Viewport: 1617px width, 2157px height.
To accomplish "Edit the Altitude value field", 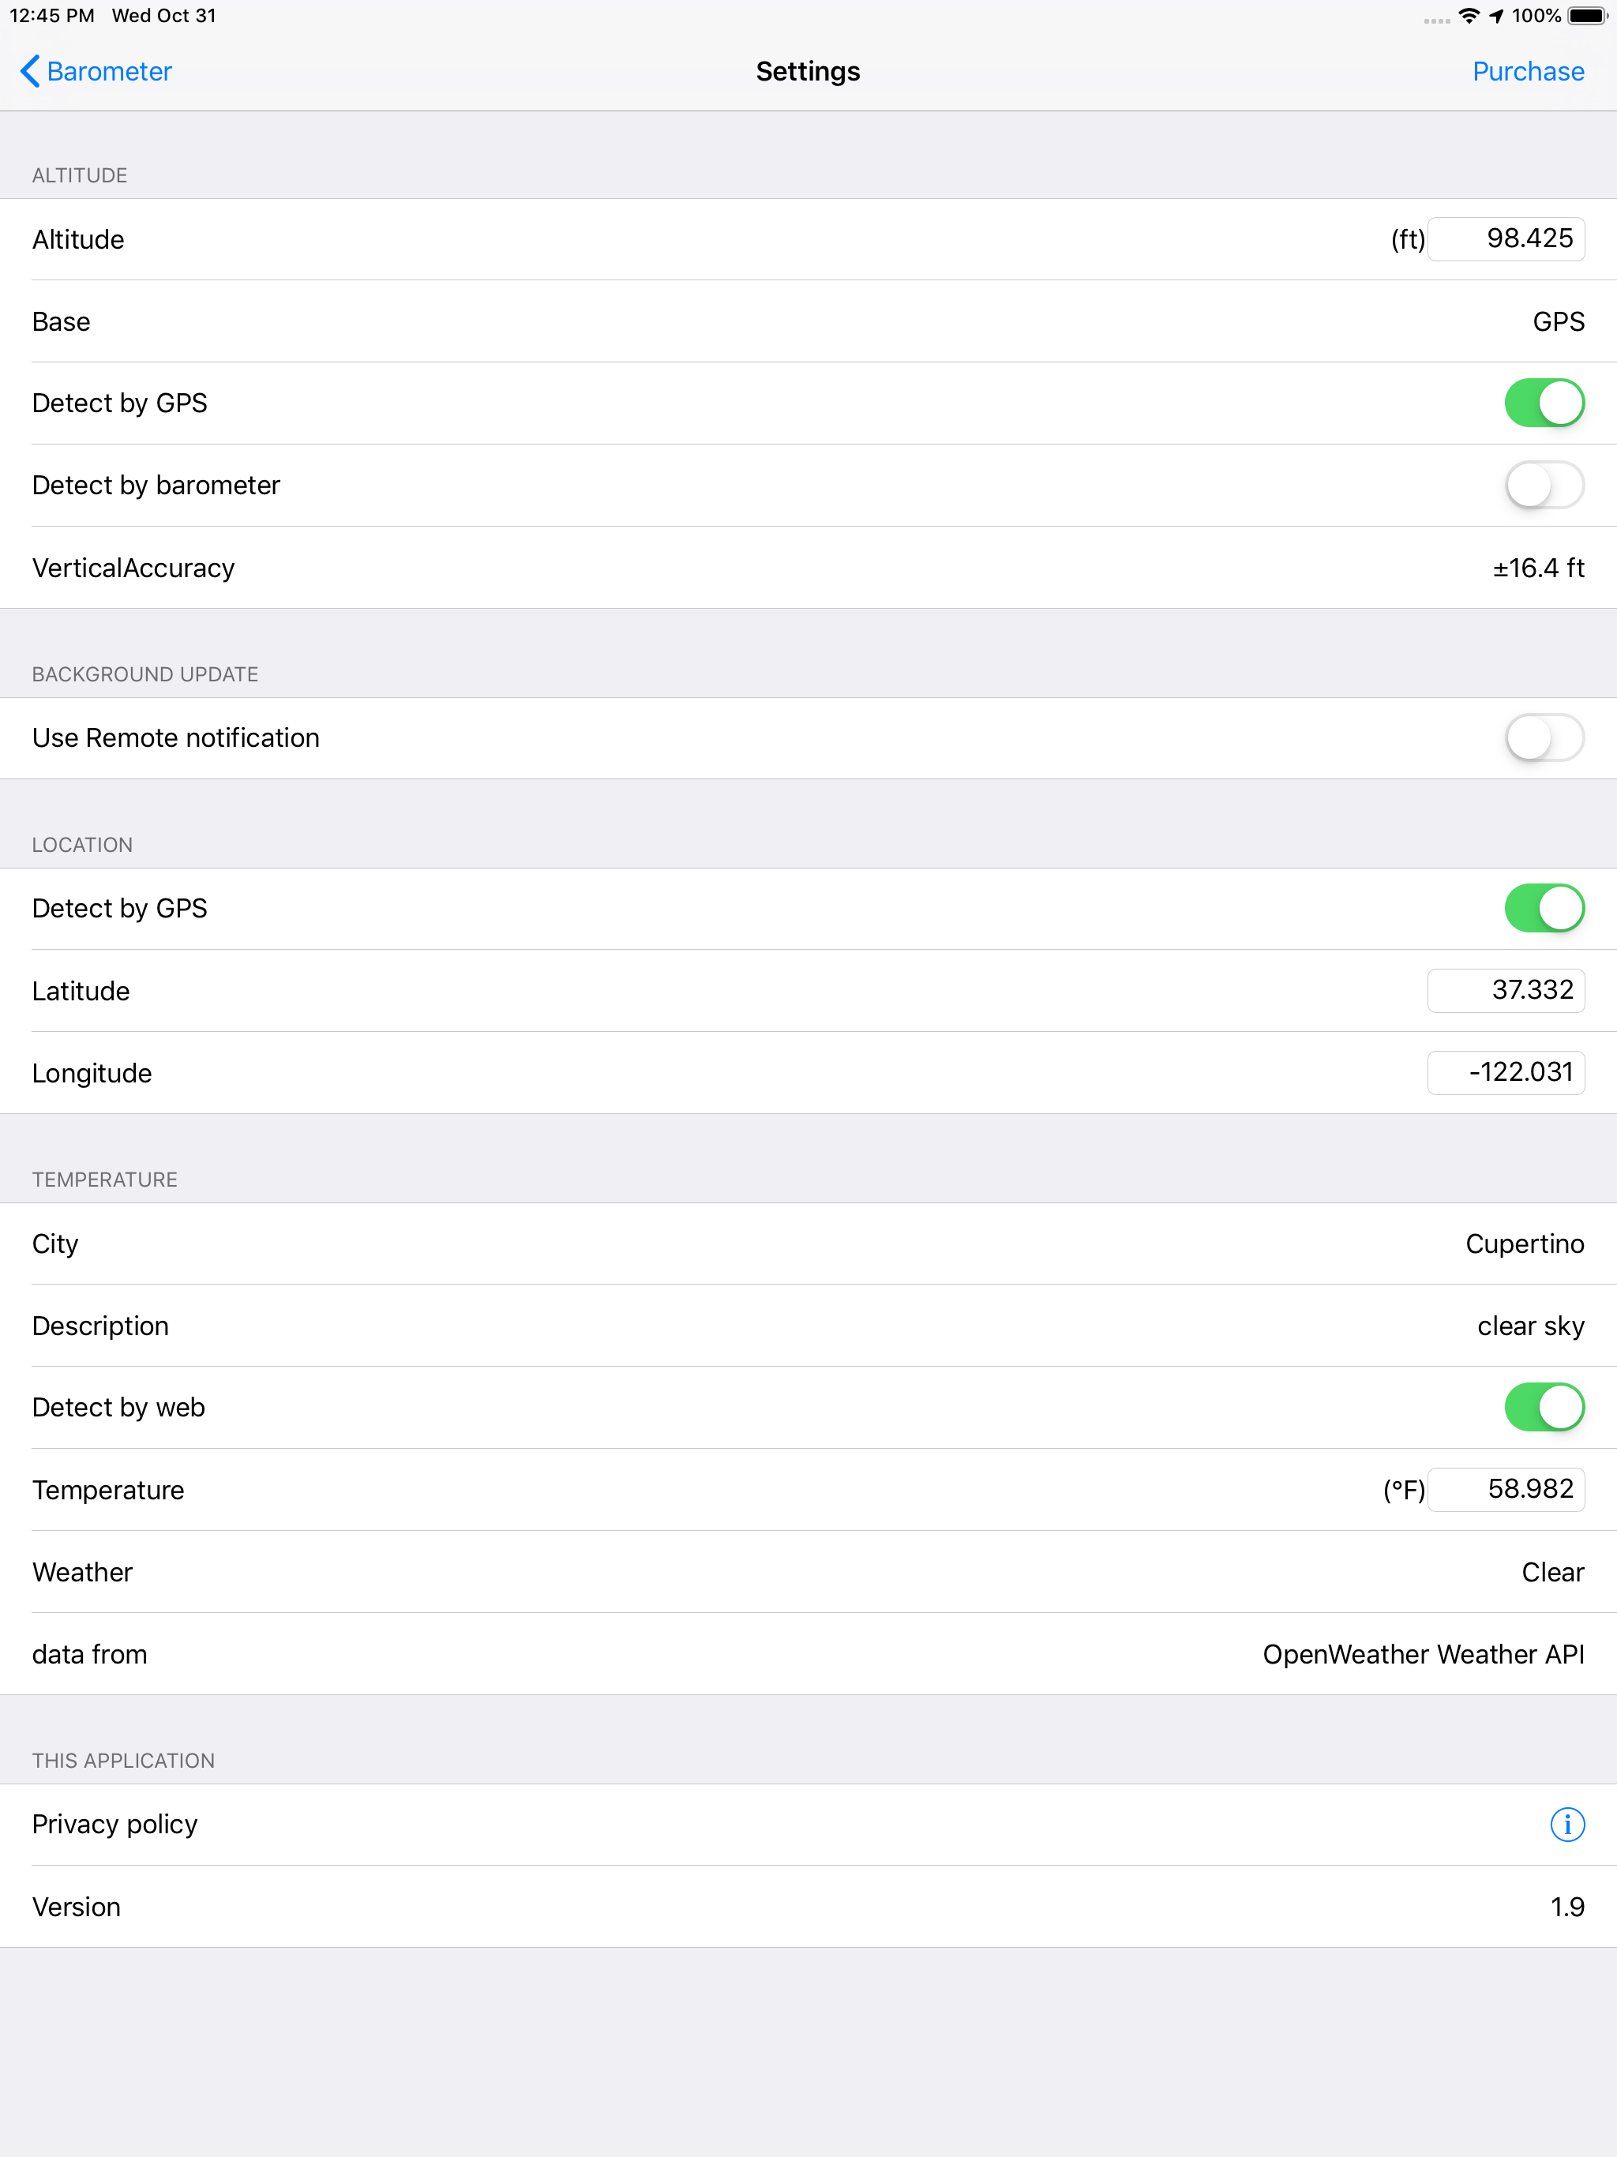I will point(1505,239).
